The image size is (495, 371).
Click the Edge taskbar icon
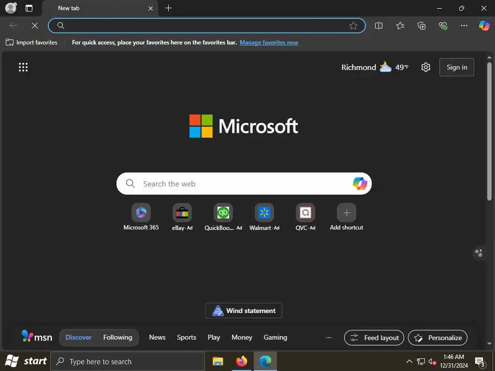pos(265,361)
